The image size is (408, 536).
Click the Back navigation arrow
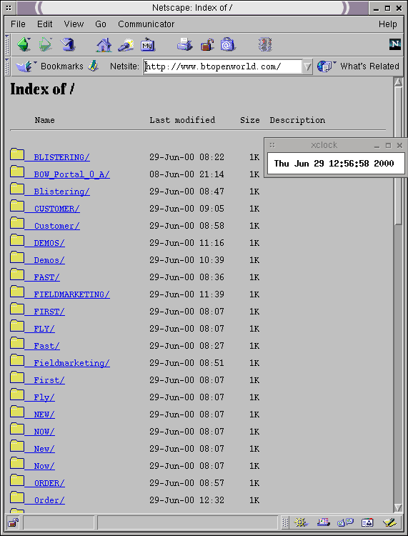tap(24, 44)
